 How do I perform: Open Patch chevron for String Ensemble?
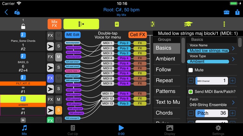click(x=233, y=102)
